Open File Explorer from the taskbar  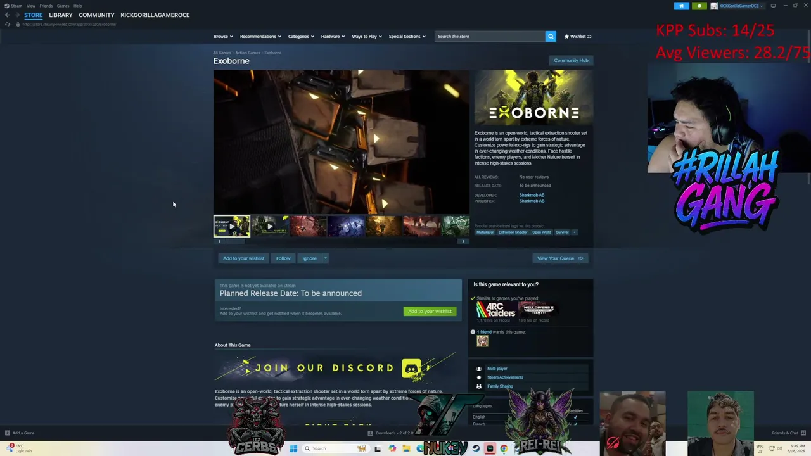click(x=406, y=448)
